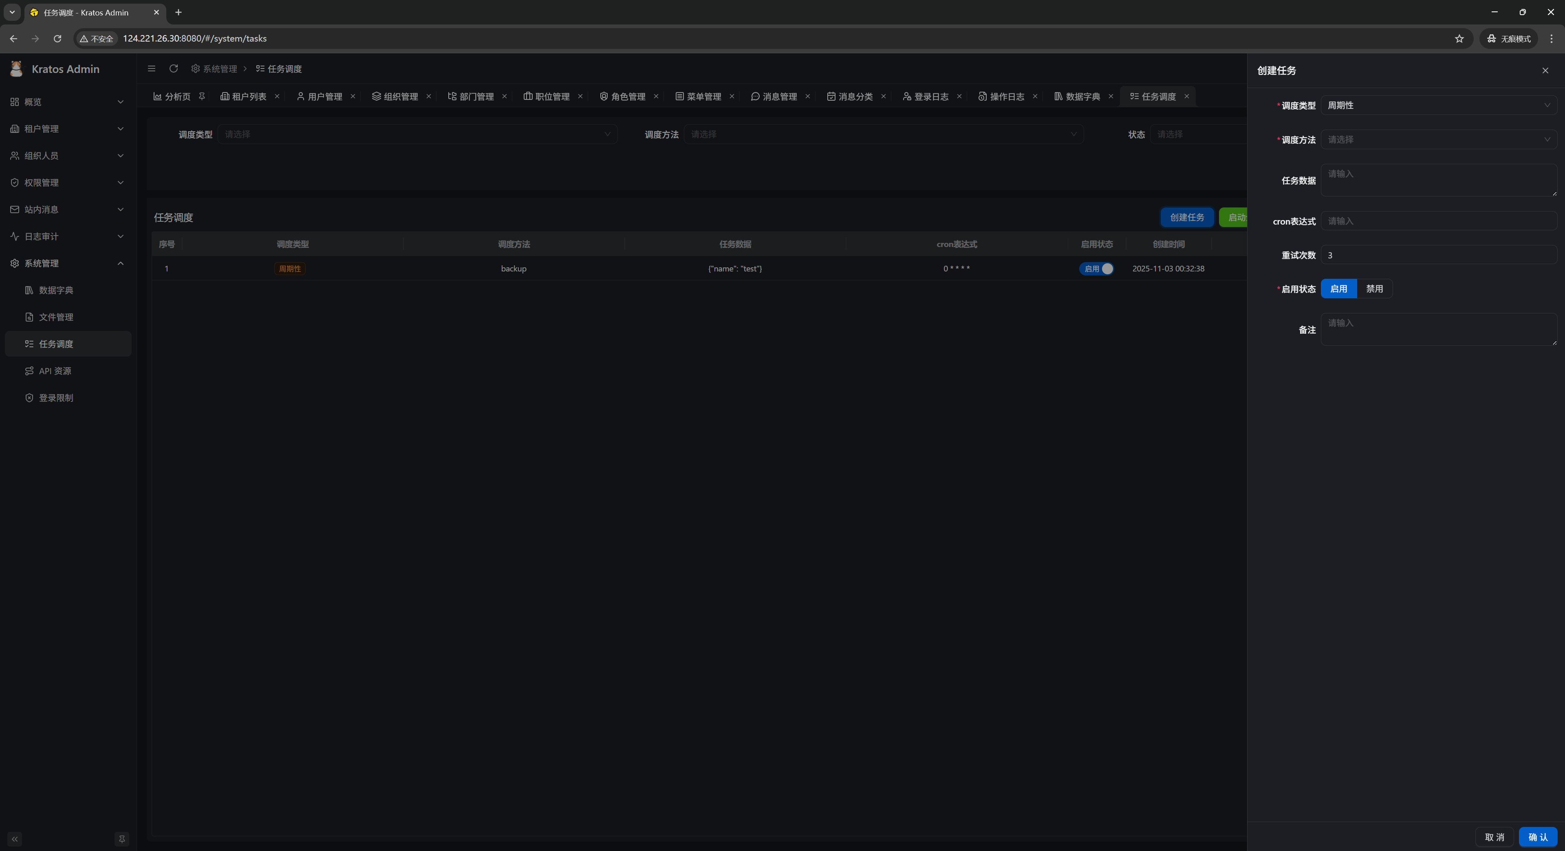This screenshot has width=1565, height=851.
Task: Click the pin icon on 分析页 tab
Action: click(202, 96)
